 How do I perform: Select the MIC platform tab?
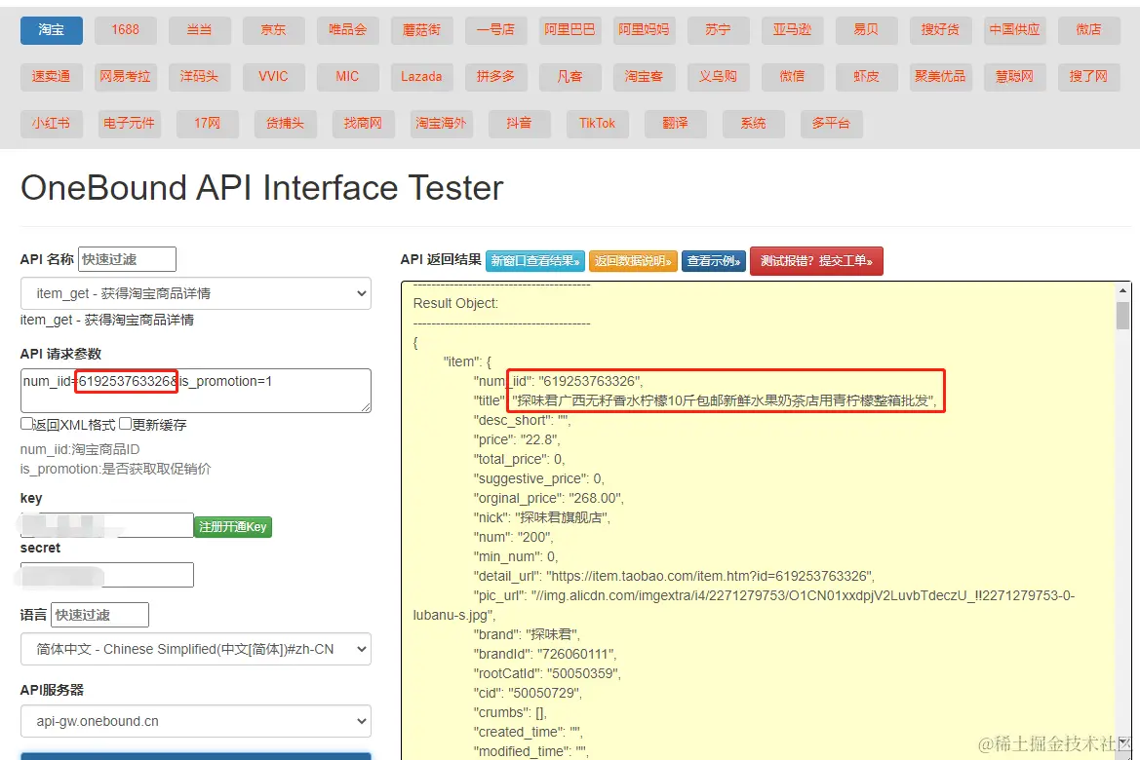[x=347, y=76]
